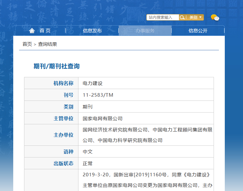243x191 pixels.
Task: Select the value 中文
Action: tap(88, 152)
